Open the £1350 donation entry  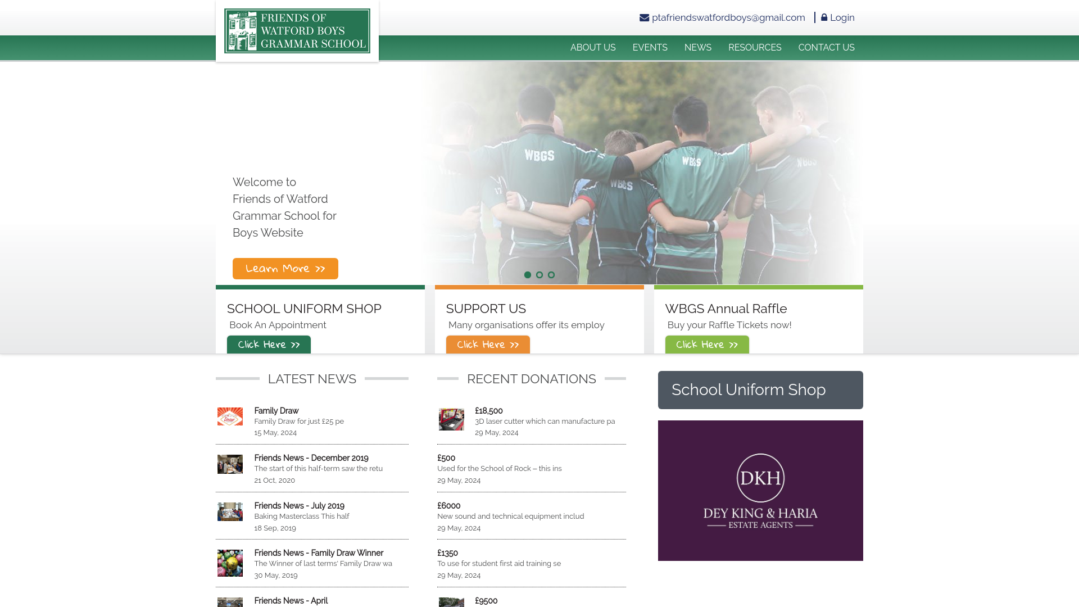click(x=448, y=553)
